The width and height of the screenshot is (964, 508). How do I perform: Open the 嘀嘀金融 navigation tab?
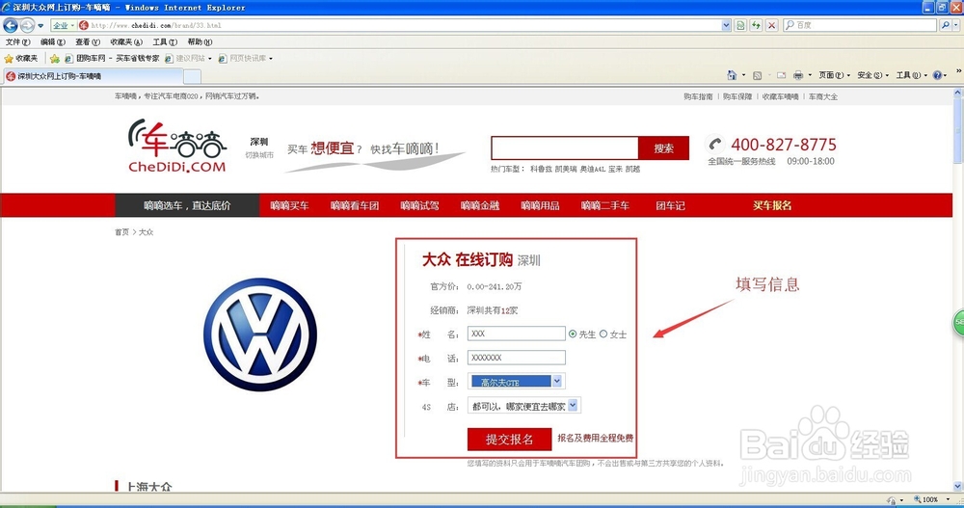(479, 205)
